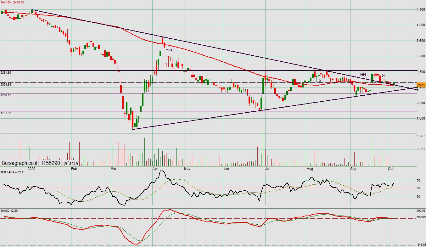This screenshot has width=426, height=247.
Task: Click the 4,400 price axis label
Action: coord(420,10)
